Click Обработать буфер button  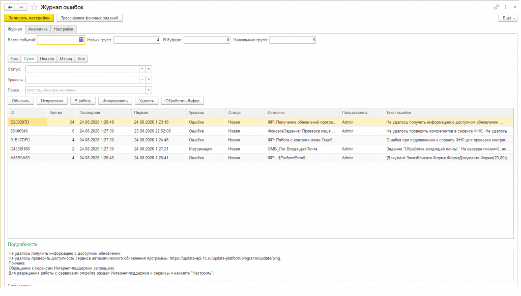click(183, 101)
